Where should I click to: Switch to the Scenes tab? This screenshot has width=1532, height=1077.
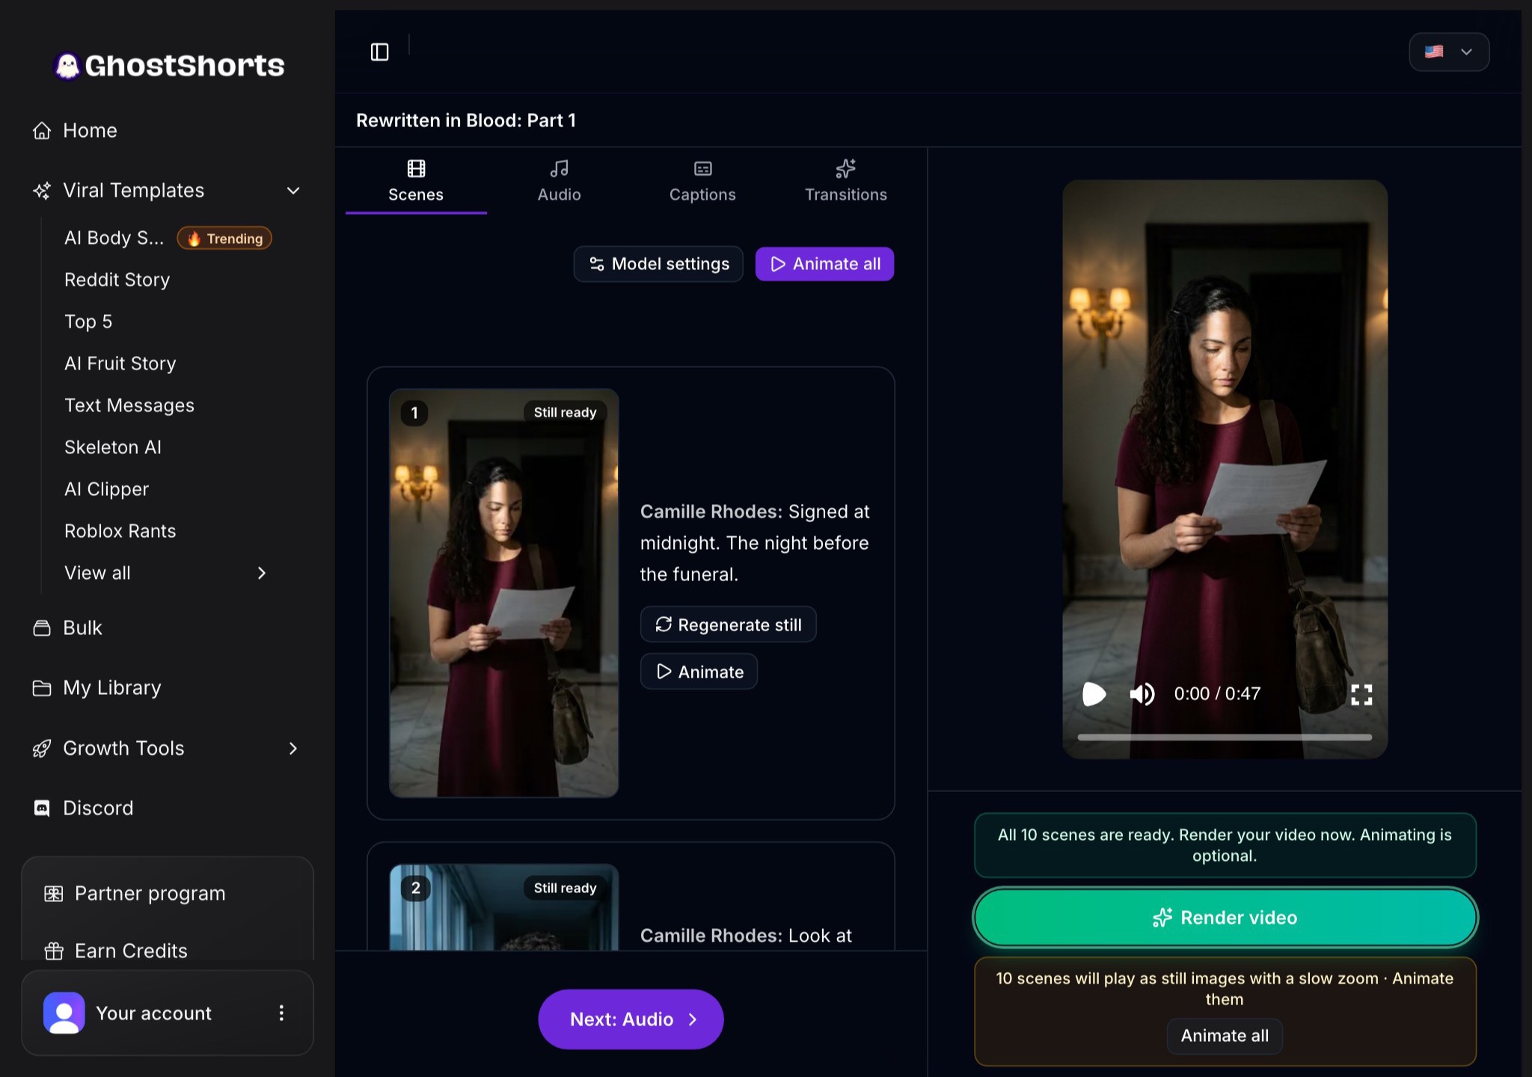[x=416, y=182]
